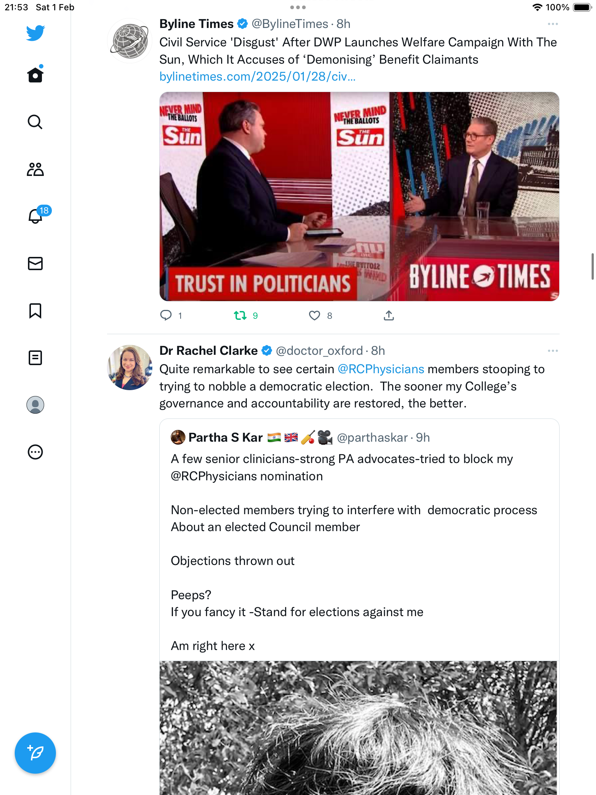Open Communities people icon in sidebar

click(35, 169)
